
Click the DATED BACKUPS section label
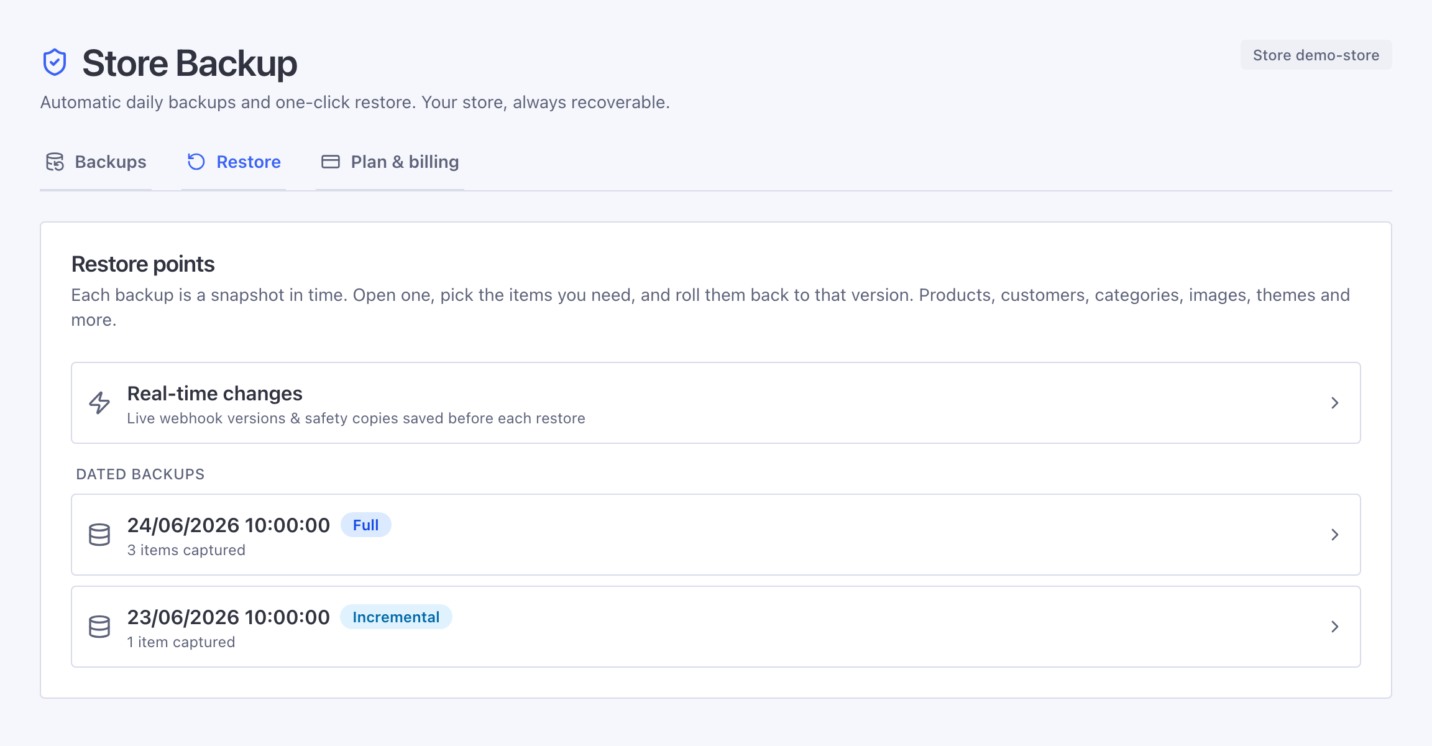point(140,474)
